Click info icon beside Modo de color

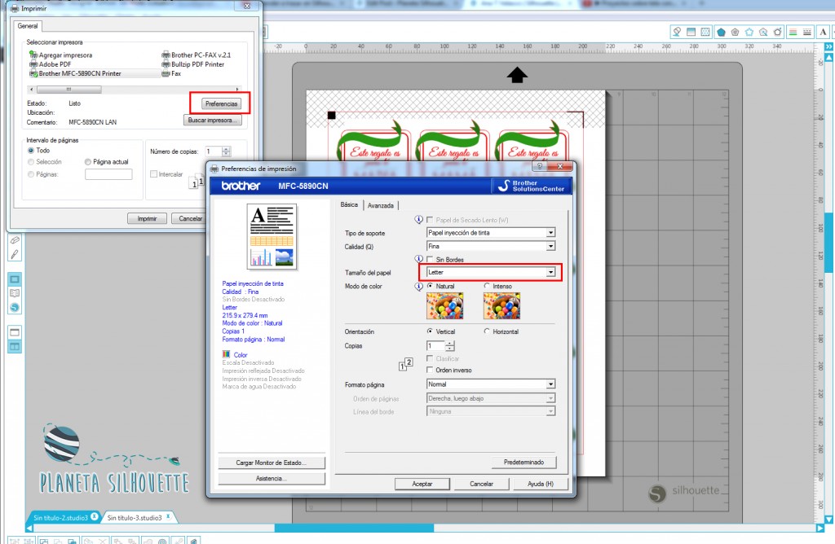pos(419,286)
